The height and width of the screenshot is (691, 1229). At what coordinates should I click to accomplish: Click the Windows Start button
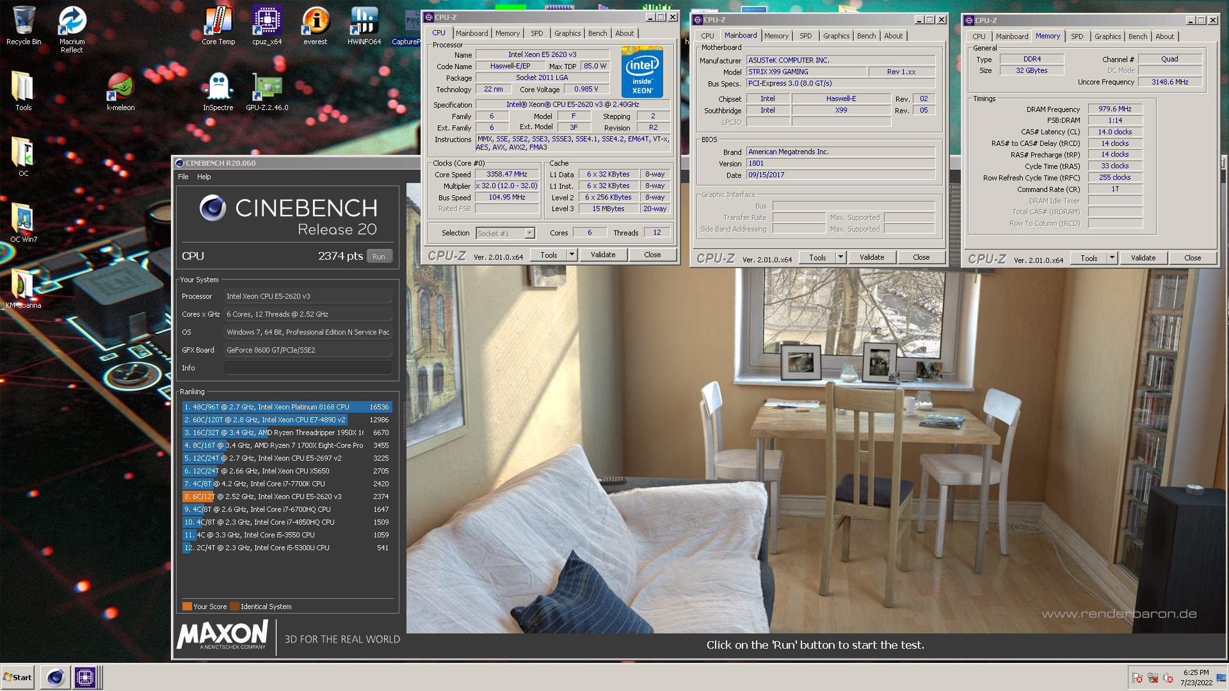click(18, 677)
